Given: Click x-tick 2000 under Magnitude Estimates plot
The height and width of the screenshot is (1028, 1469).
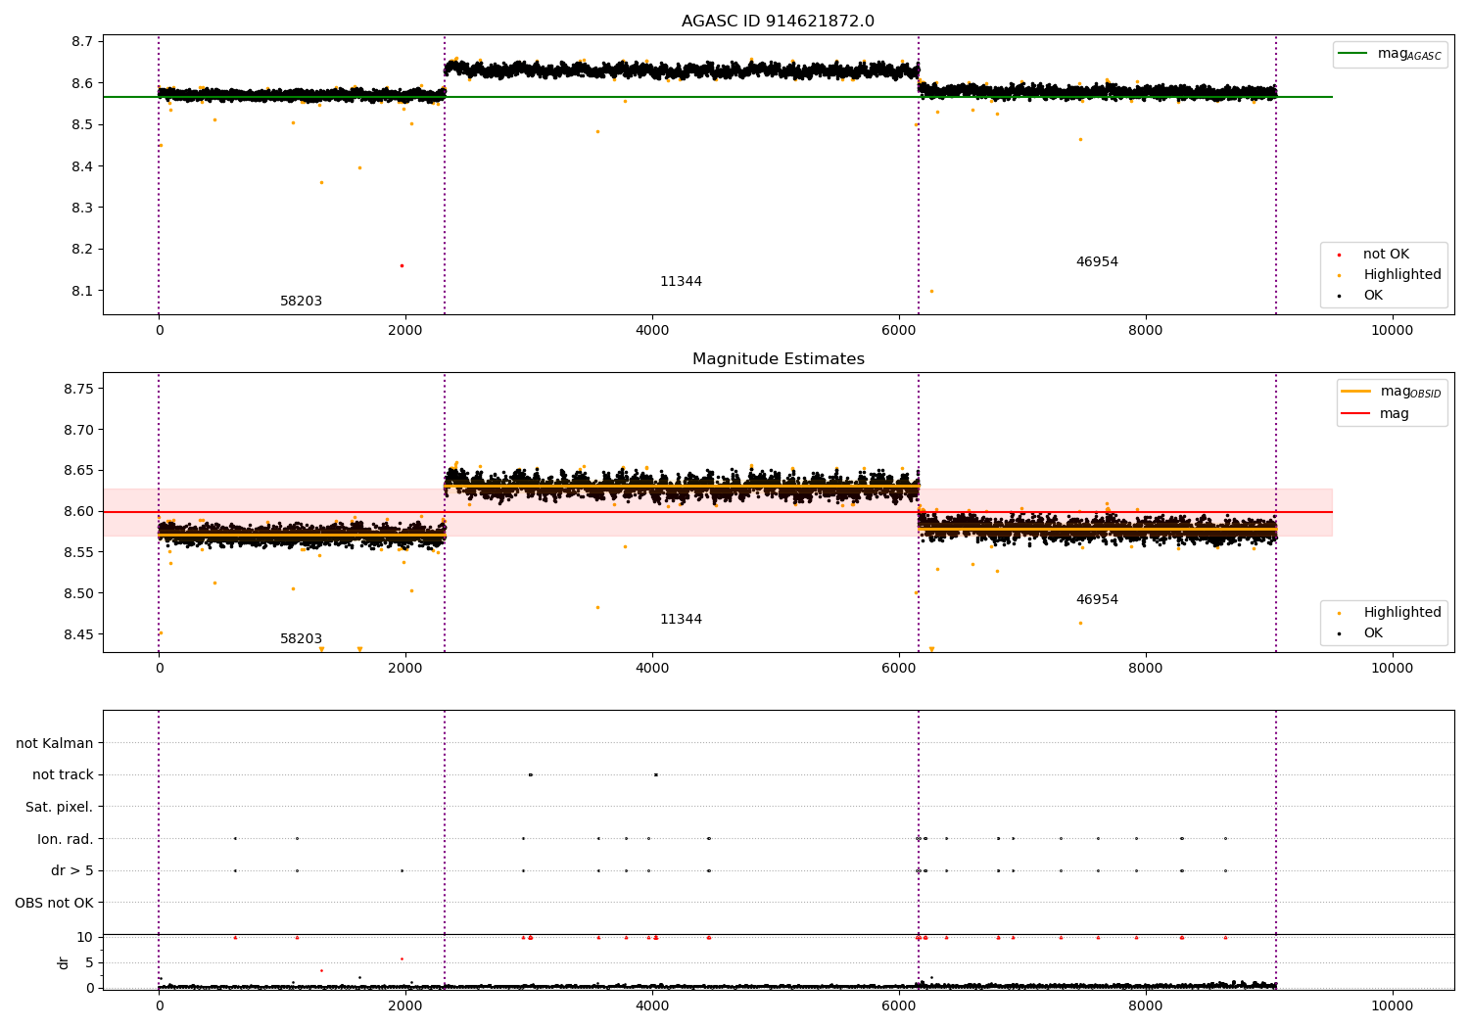Looking at the screenshot, I should click(x=405, y=669).
